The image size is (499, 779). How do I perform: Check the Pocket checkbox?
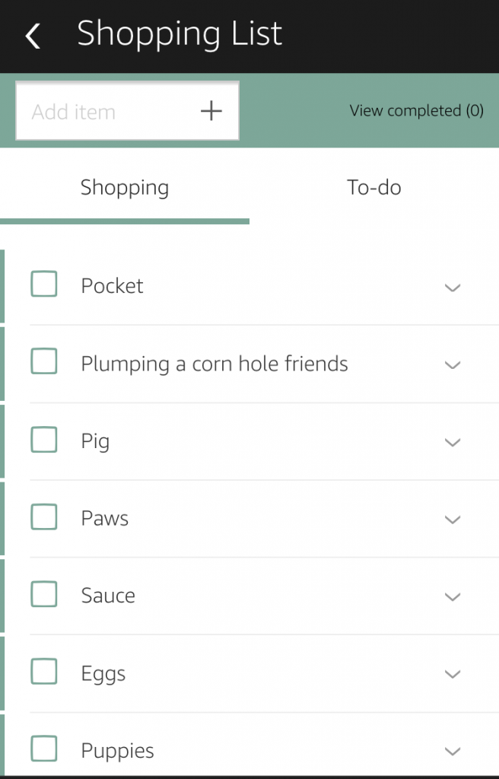tap(44, 283)
